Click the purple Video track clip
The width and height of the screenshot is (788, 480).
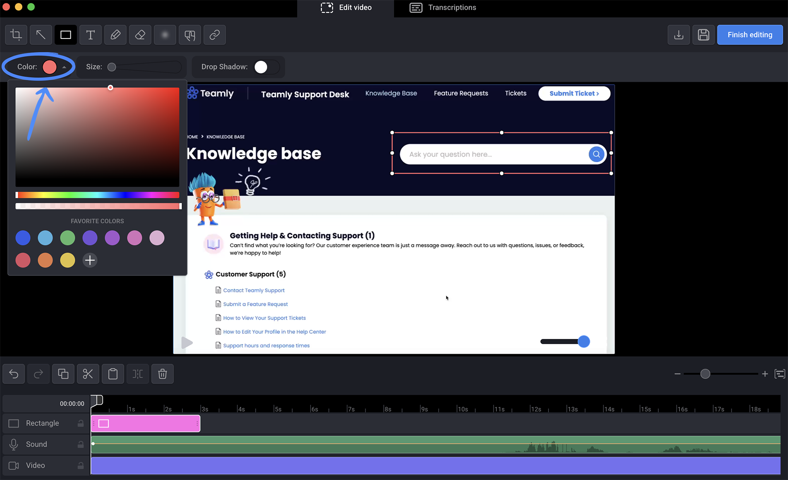[x=436, y=466]
